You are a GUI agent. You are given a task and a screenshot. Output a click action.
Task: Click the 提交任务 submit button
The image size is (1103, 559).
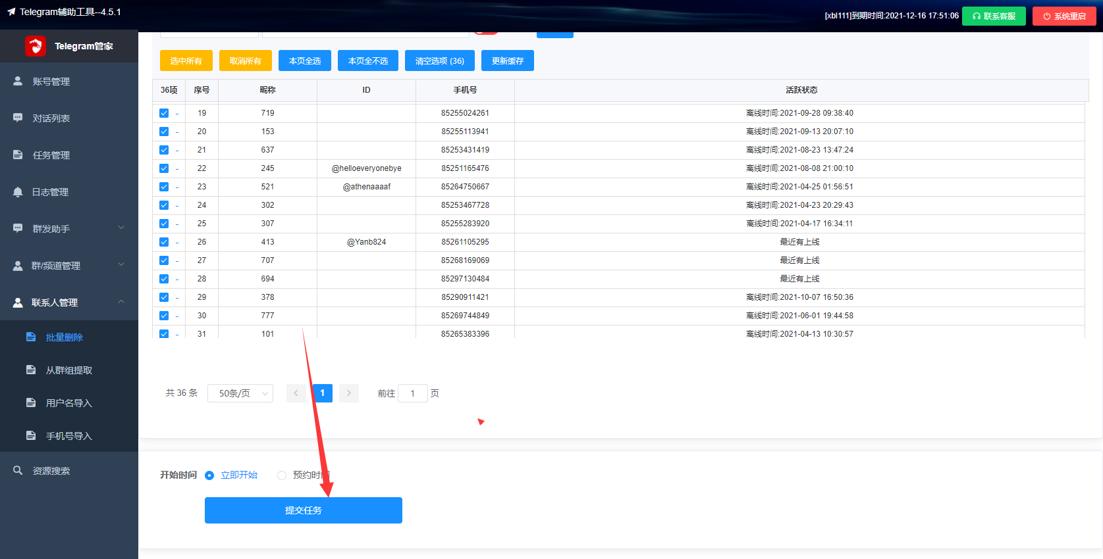tap(304, 510)
